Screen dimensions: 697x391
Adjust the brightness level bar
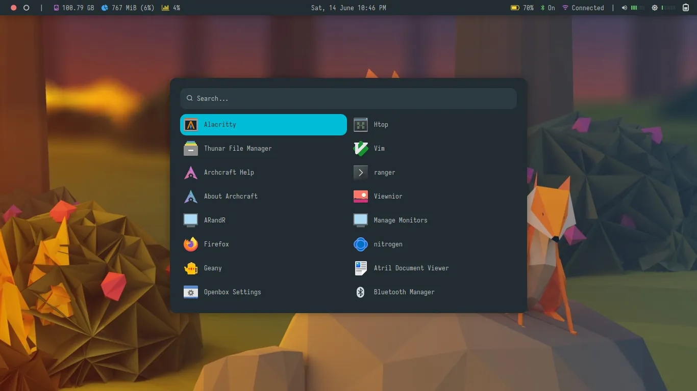[x=668, y=8]
